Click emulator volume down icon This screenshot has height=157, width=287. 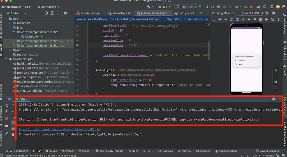point(226,19)
